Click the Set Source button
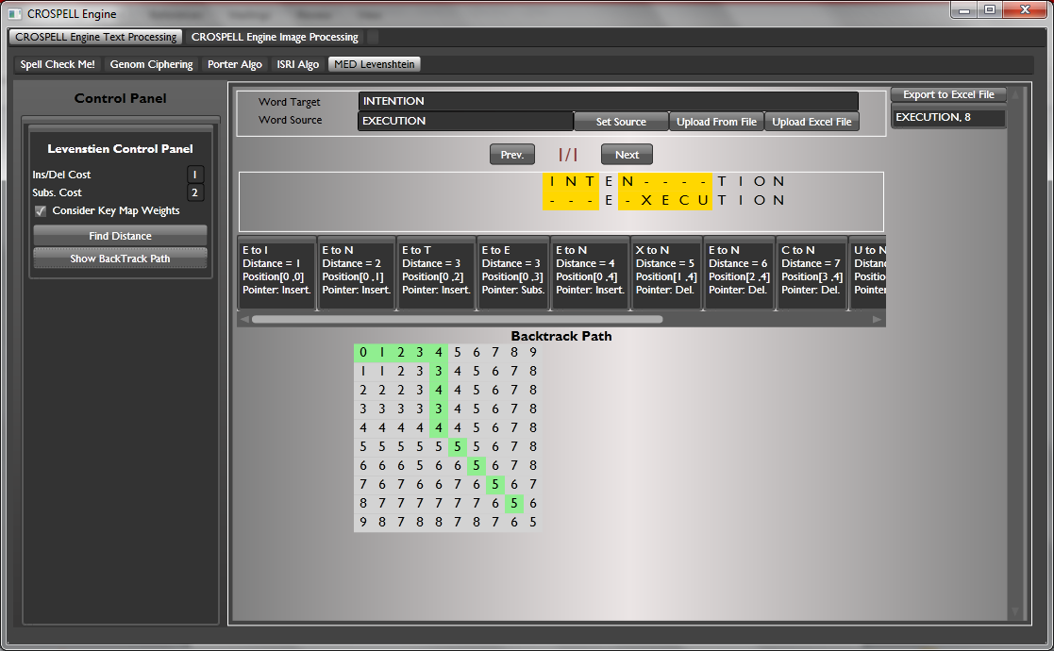Image resolution: width=1054 pixels, height=651 pixels. pos(621,122)
